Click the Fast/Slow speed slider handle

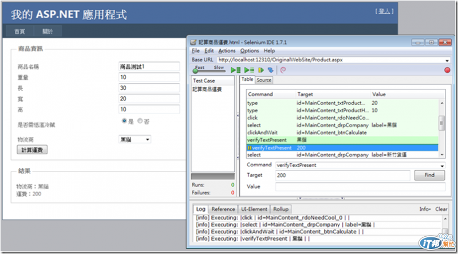[x=195, y=71]
